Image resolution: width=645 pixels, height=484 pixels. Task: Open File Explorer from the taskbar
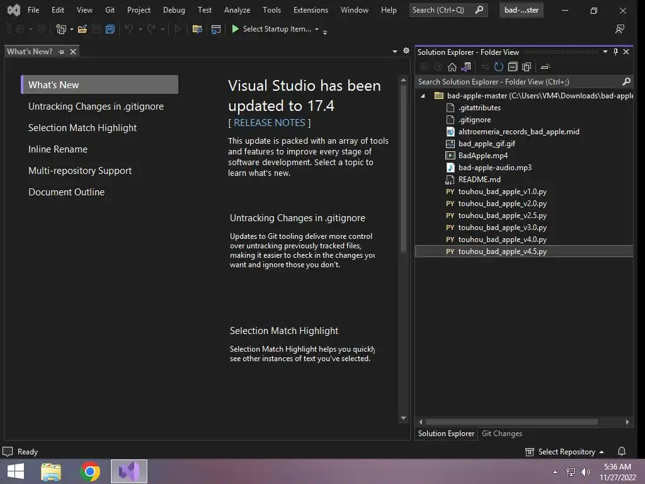[51, 471]
